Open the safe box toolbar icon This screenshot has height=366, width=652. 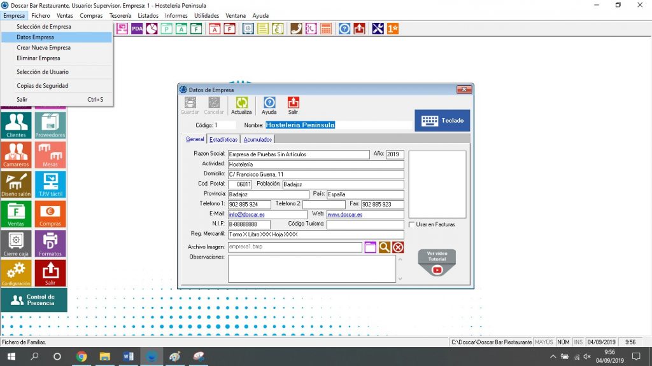pos(248,29)
